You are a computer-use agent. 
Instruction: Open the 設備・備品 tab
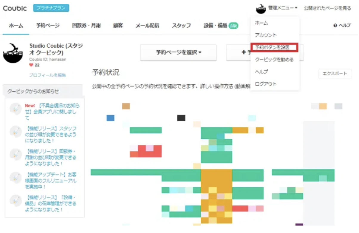[216, 26]
